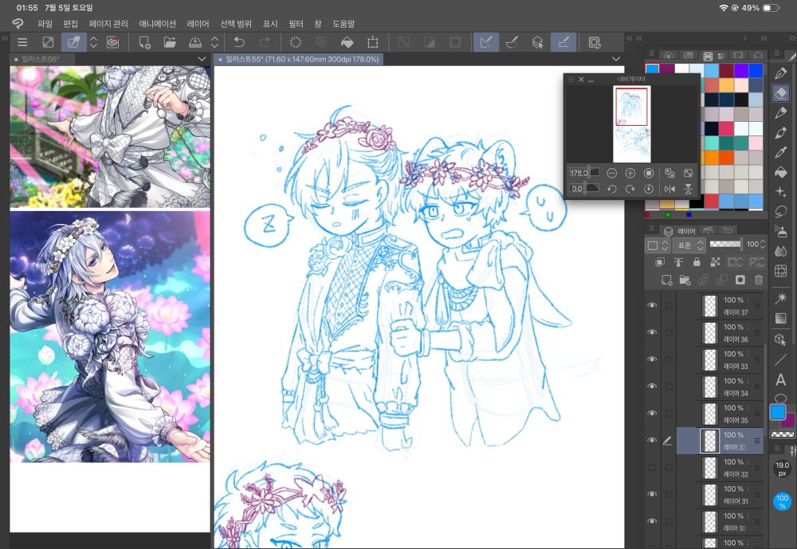Select the Airbrush tool

pyautogui.click(x=781, y=231)
